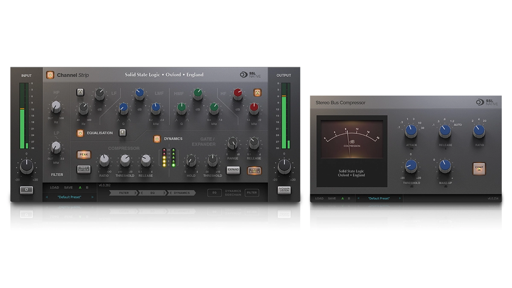512x288 pixels.
Task: Click Channel Strip previous preset arrow
Action: (x=47, y=197)
